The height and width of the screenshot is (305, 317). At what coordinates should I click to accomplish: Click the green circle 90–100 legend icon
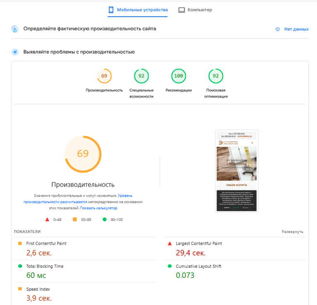click(105, 219)
